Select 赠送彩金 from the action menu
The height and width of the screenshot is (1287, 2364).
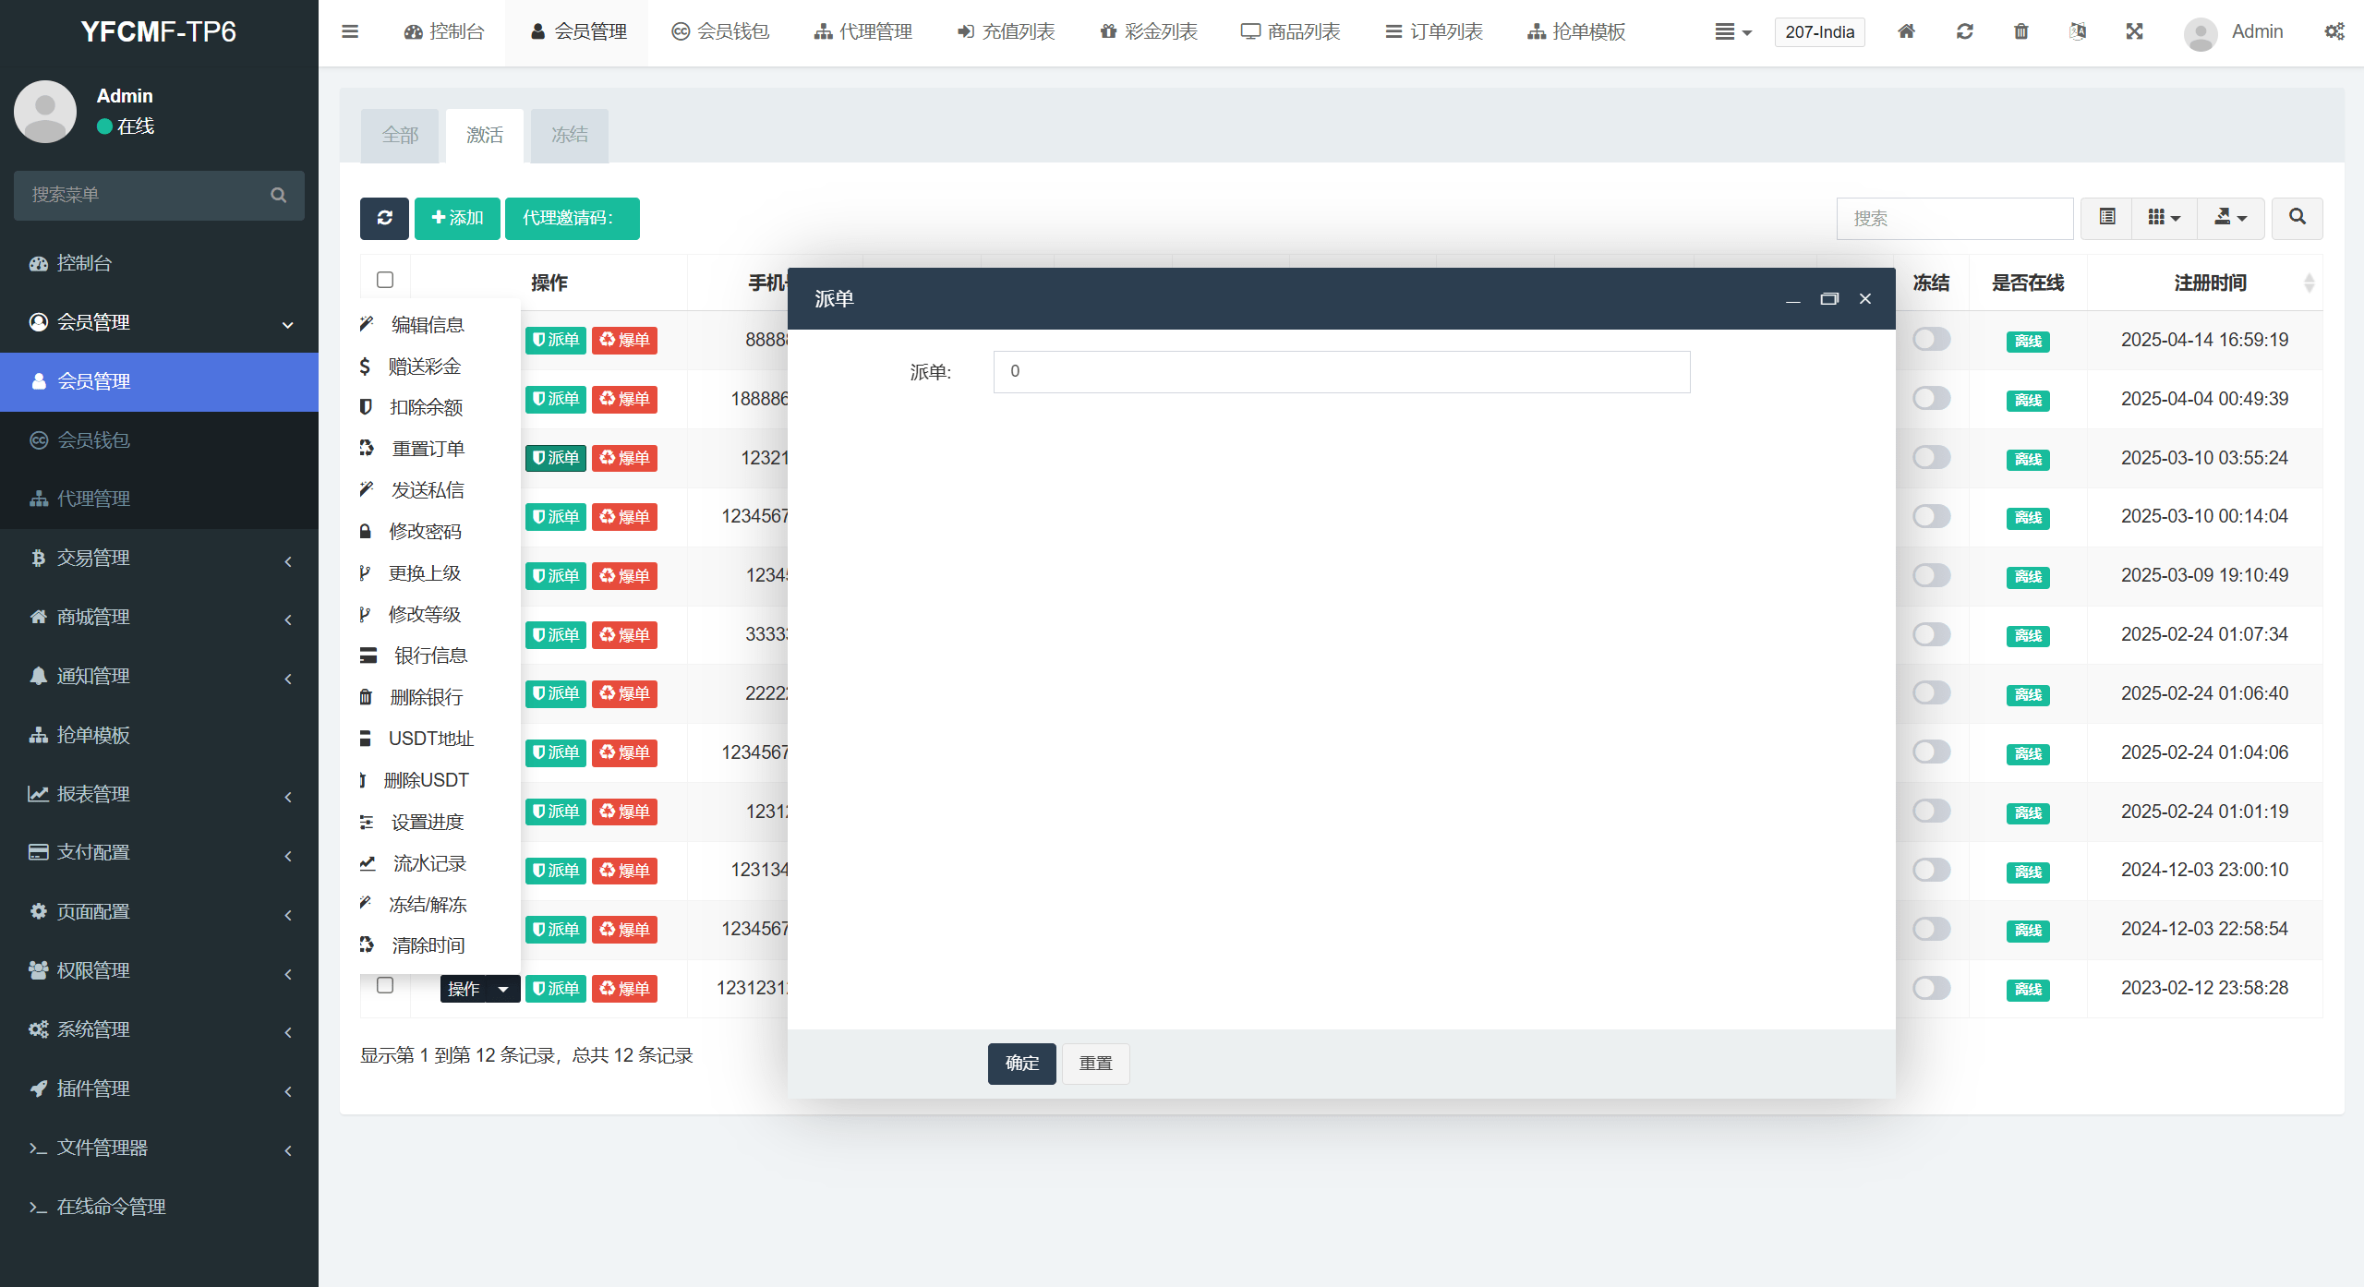(424, 367)
